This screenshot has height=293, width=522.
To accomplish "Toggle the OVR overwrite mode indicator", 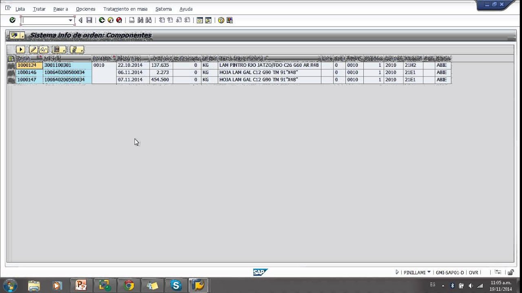I will point(473,272).
